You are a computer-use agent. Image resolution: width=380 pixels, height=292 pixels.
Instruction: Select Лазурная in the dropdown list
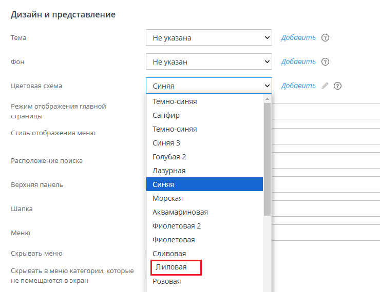[x=169, y=171]
